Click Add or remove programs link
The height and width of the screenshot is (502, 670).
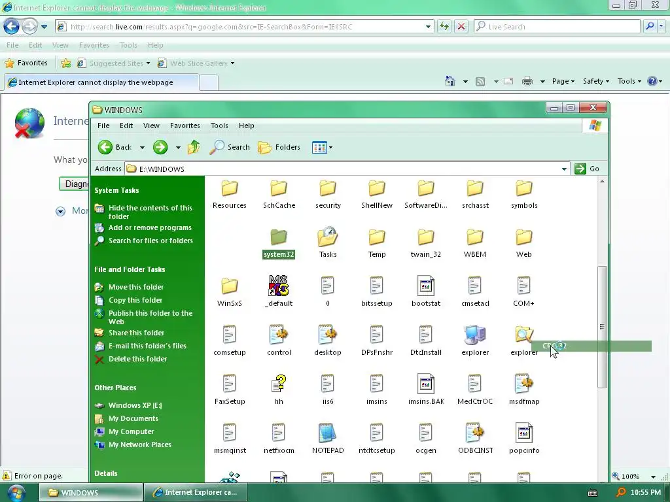coord(150,227)
